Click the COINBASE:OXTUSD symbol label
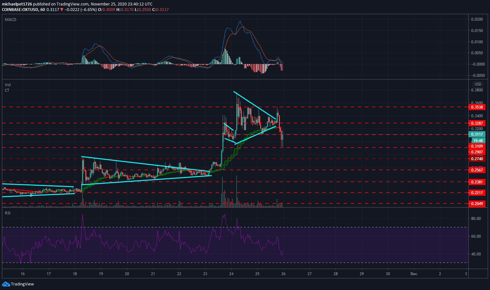Image resolution: width=490 pixels, height=290 pixels. (20, 10)
